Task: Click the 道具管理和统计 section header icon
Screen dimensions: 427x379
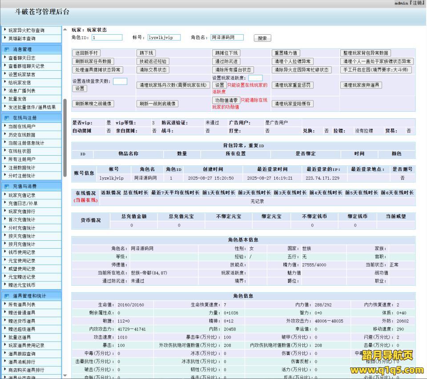Action: pyautogui.click(x=7, y=296)
